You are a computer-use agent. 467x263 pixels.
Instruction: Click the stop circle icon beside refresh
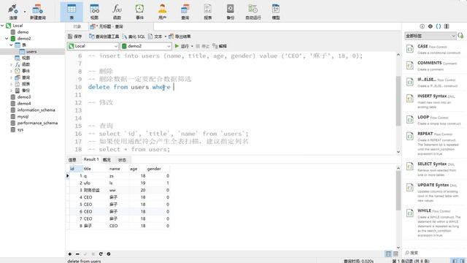(109, 254)
